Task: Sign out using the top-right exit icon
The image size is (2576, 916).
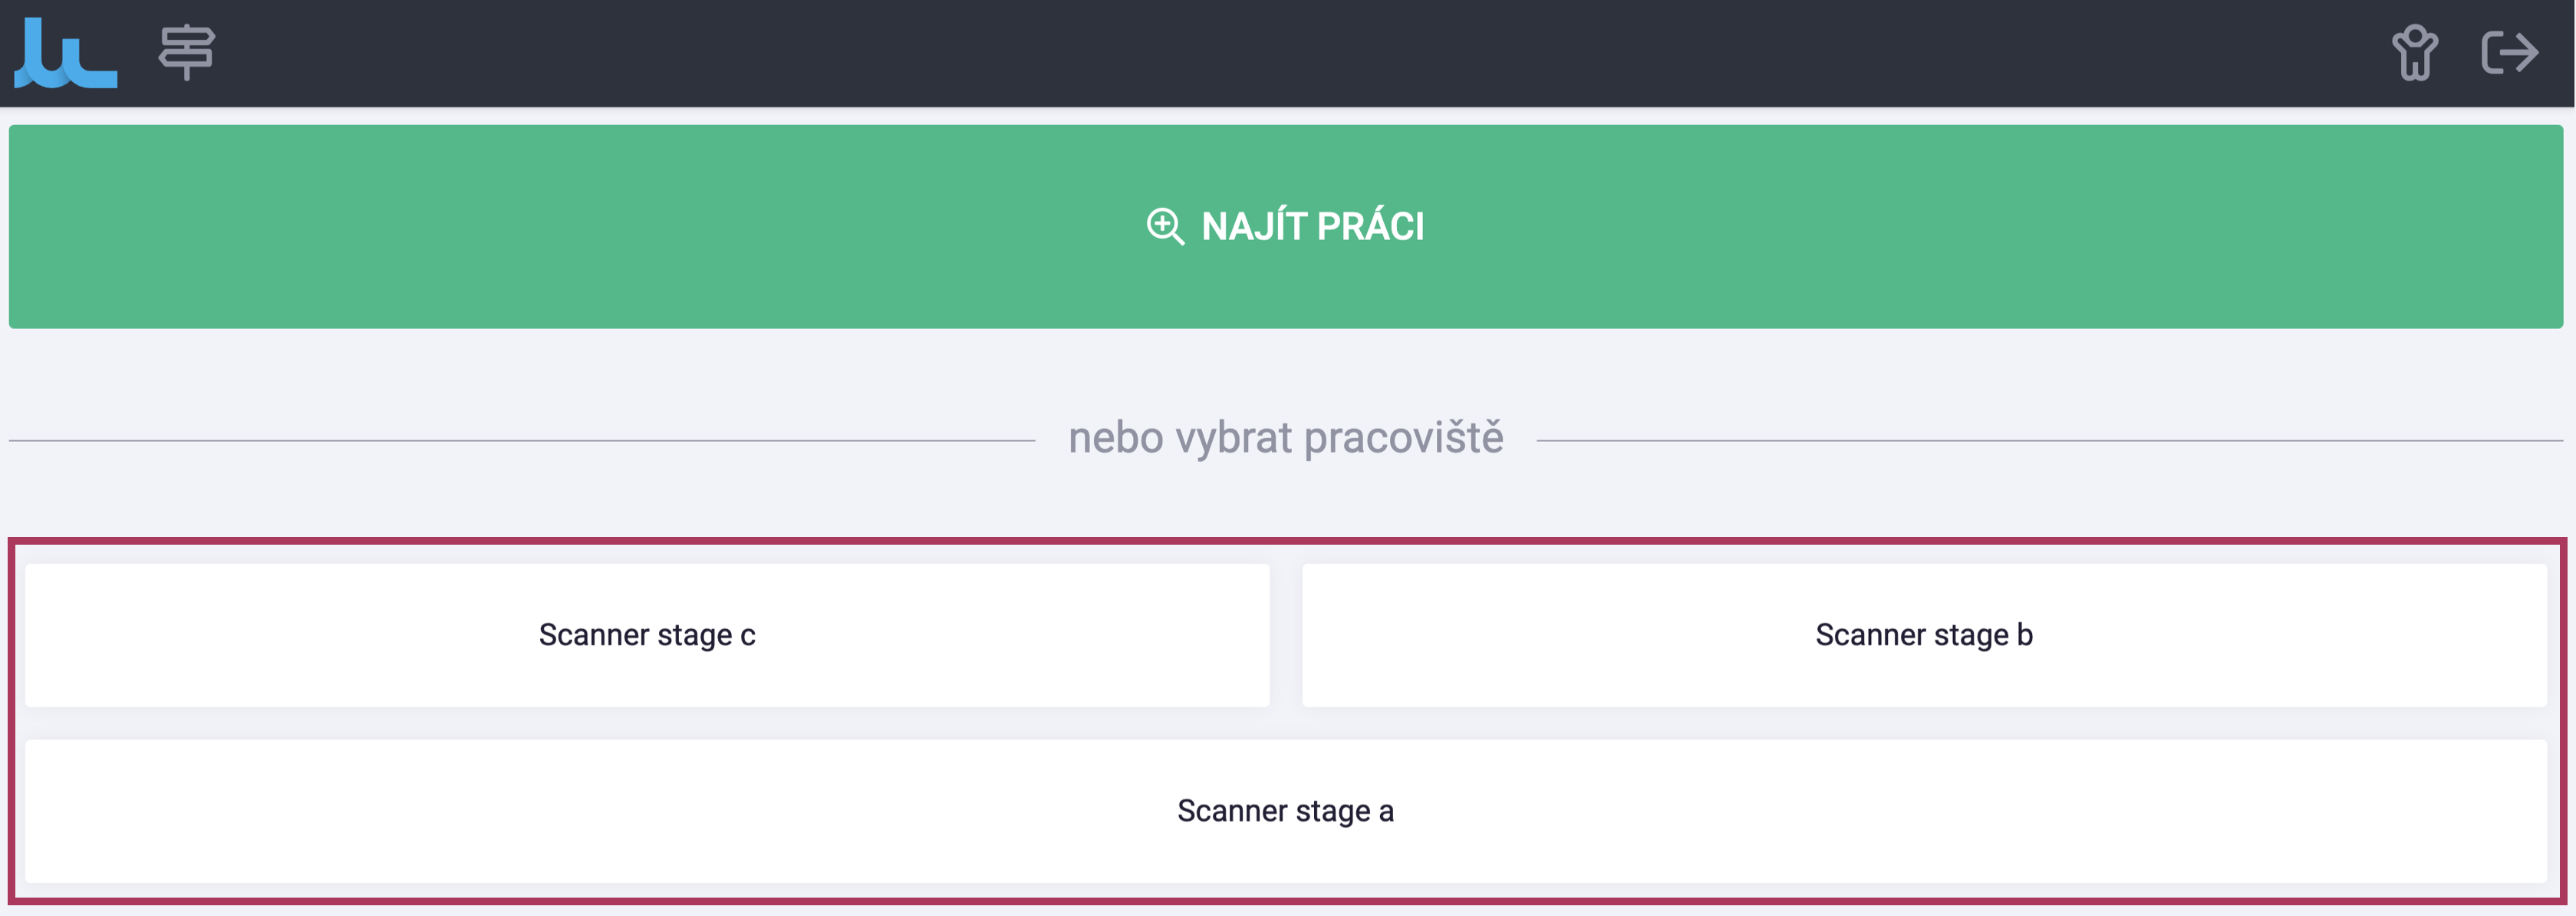Action: coord(2509,53)
